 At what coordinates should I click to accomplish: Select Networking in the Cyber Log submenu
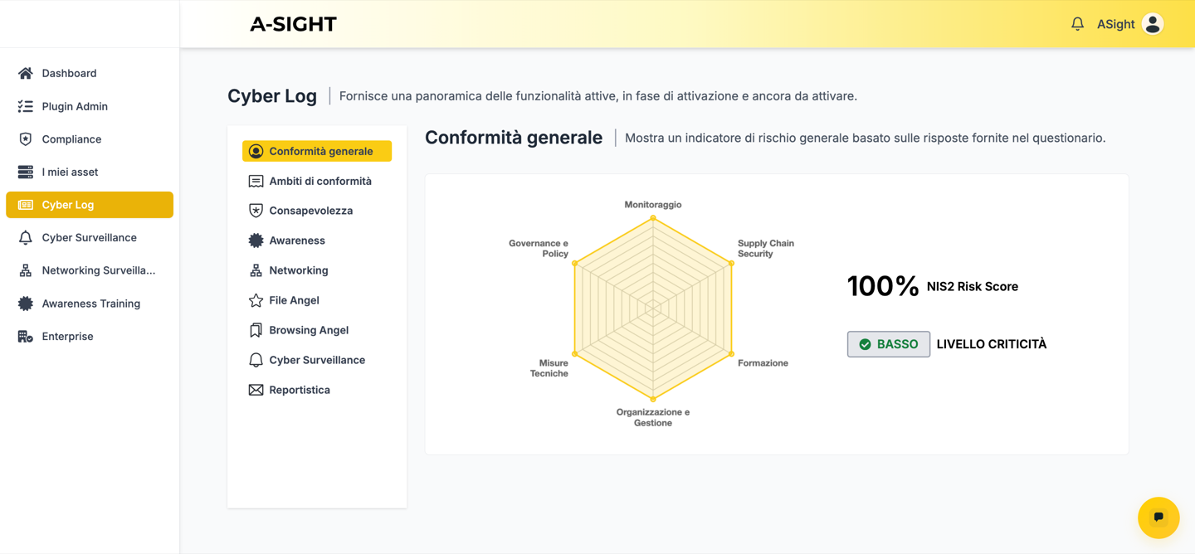(298, 270)
